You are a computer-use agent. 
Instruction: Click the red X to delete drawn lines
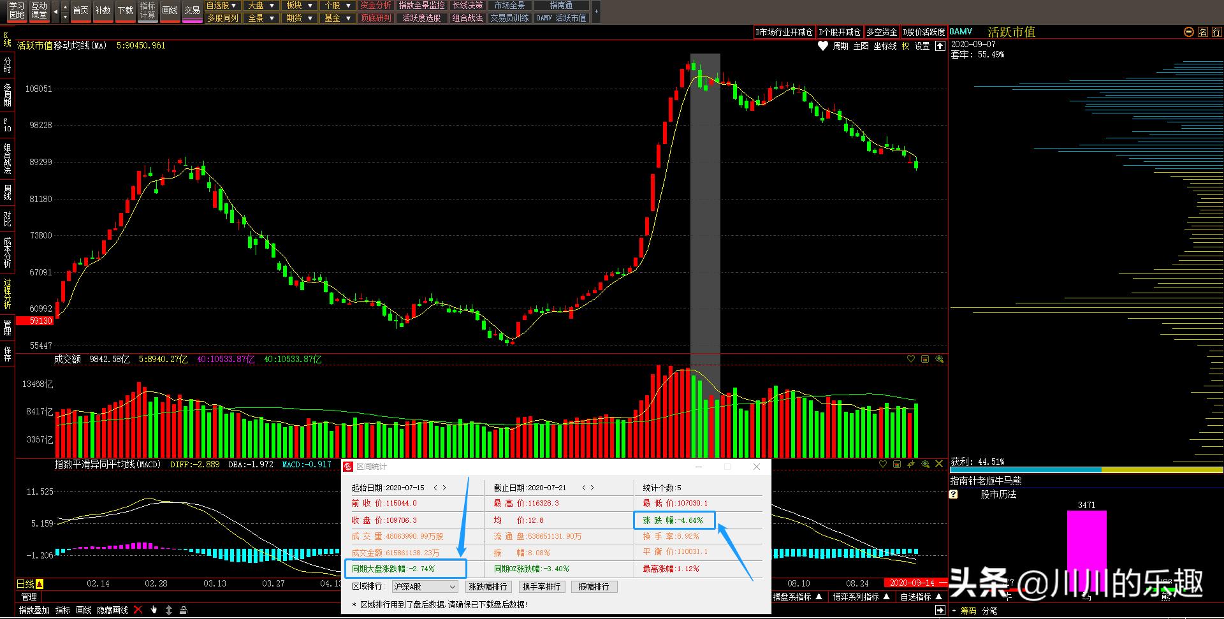pos(138,609)
